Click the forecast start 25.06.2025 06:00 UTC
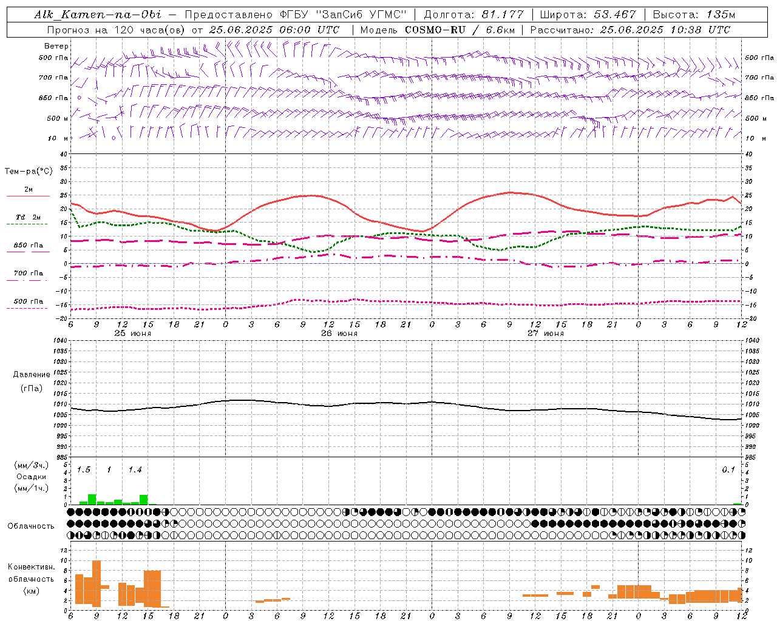Image resolution: width=777 pixels, height=621 pixels. pyautogui.click(x=274, y=30)
